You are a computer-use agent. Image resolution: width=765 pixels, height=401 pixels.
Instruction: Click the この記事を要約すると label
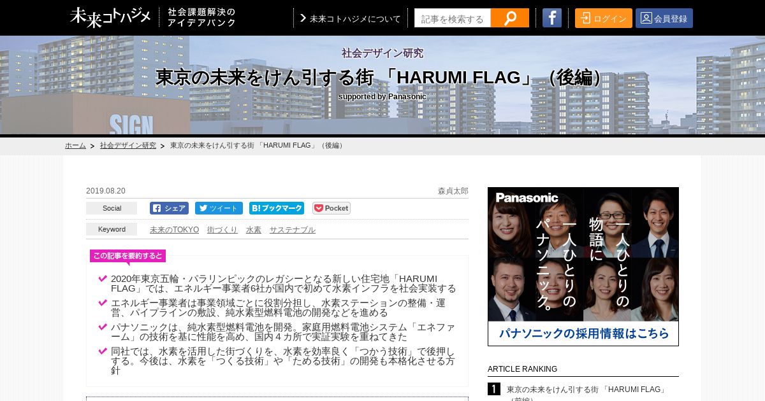pos(127,256)
